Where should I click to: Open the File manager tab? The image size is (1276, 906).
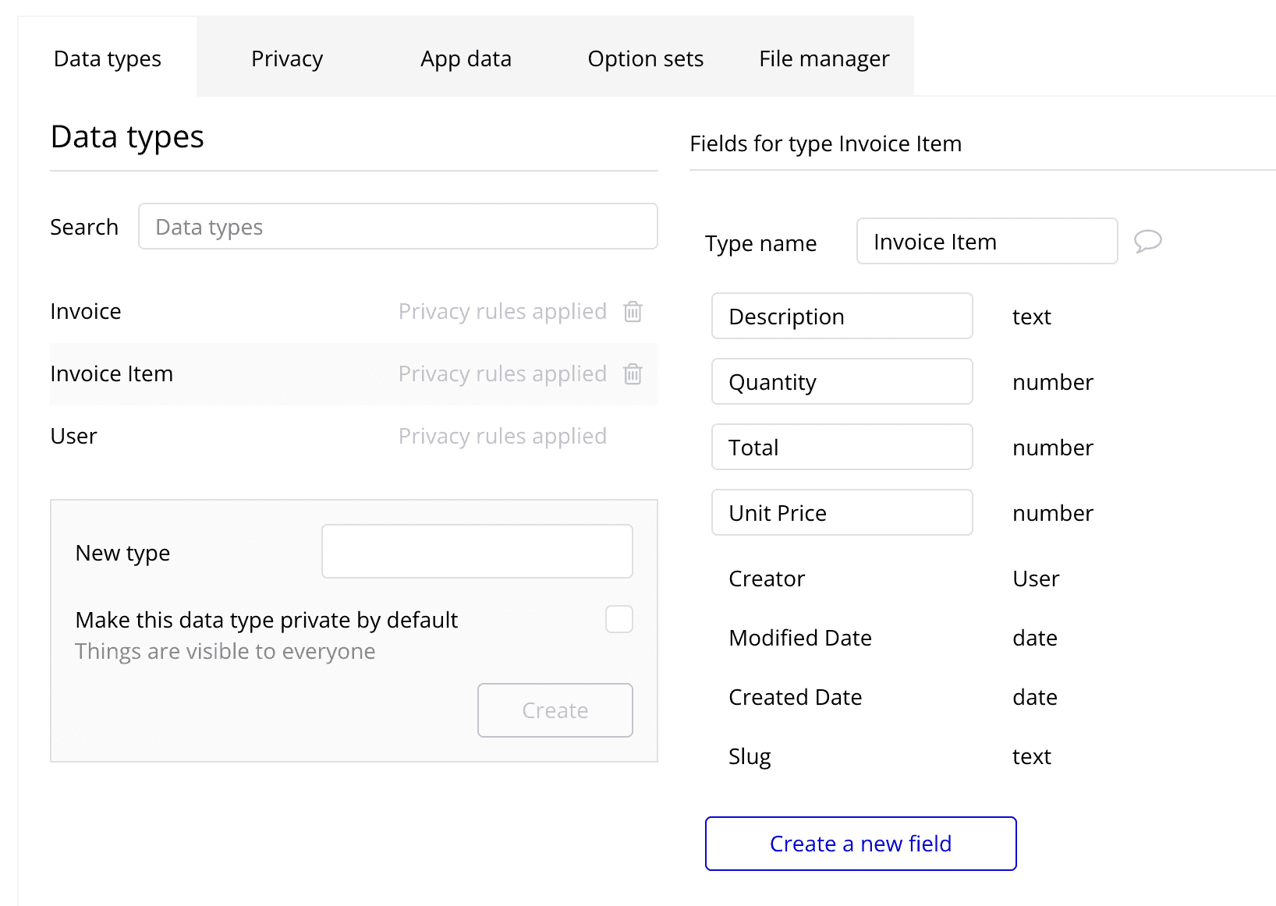(824, 58)
